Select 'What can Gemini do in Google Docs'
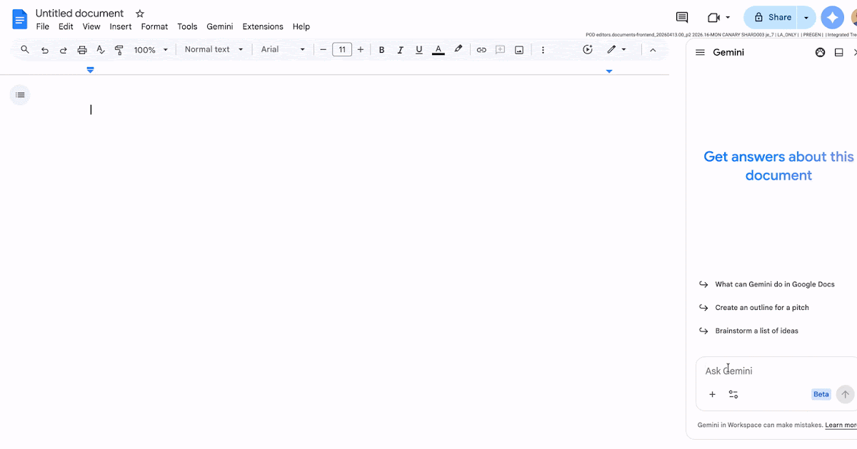 (775, 284)
